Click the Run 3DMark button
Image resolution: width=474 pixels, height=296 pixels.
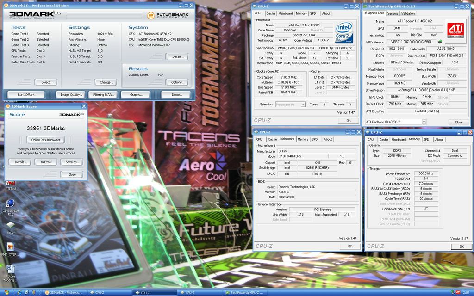(x=26, y=95)
